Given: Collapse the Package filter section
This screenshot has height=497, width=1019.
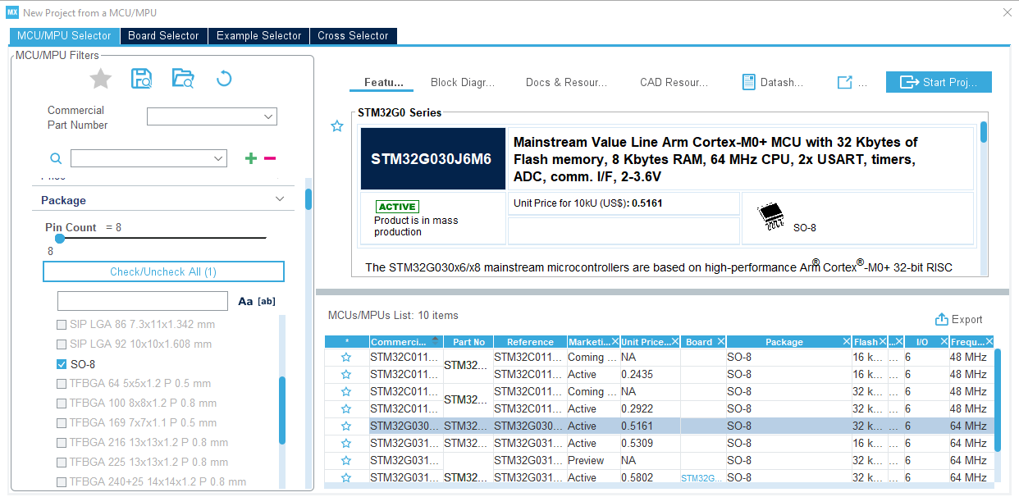Looking at the screenshot, I should tap(279, 198).
